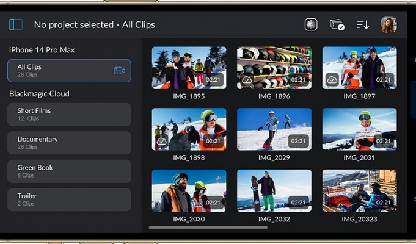This screenshot has height=244, width=416.
Task: Click the horizontal scrollbar below clips
Action: [208, 228]
